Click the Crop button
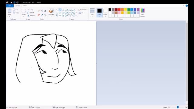This screenshot has width=194, height=109. 30,9
